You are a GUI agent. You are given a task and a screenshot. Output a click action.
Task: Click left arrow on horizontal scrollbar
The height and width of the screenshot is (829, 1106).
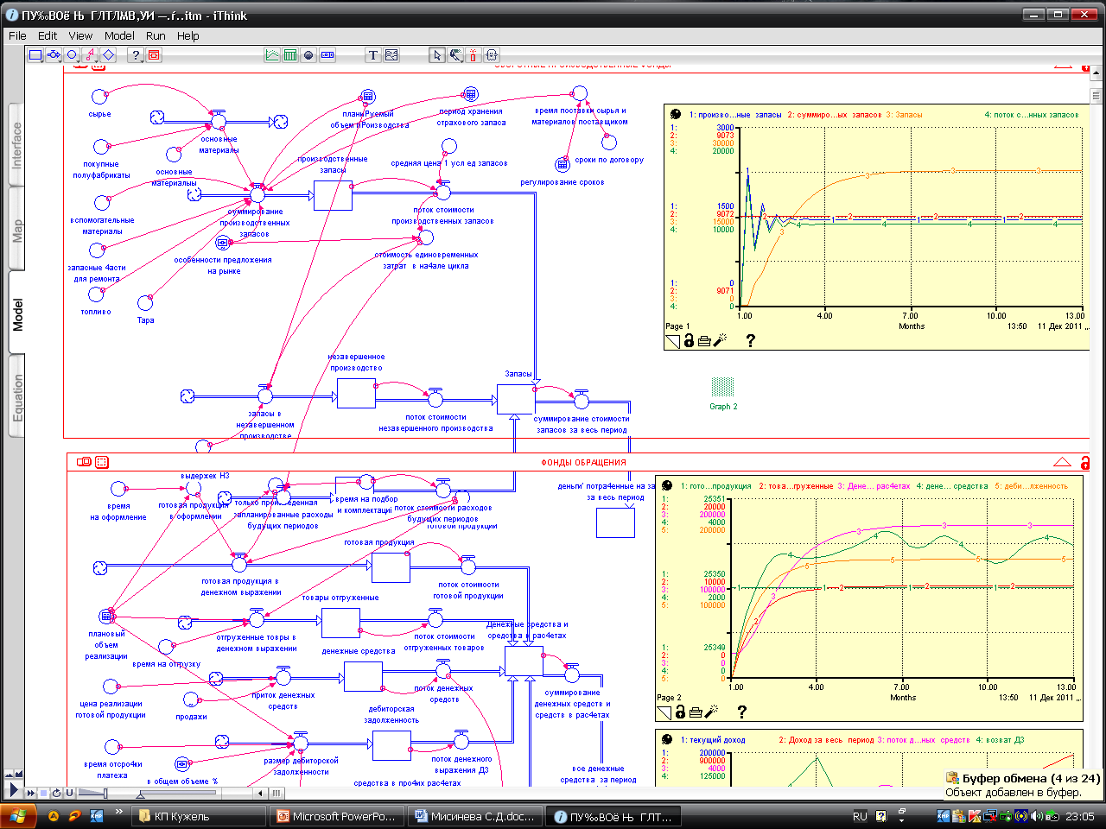260,793
